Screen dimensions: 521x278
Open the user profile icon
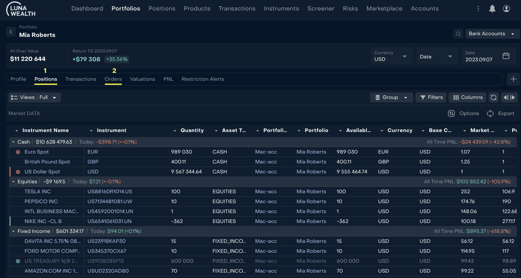click(506, 9)
